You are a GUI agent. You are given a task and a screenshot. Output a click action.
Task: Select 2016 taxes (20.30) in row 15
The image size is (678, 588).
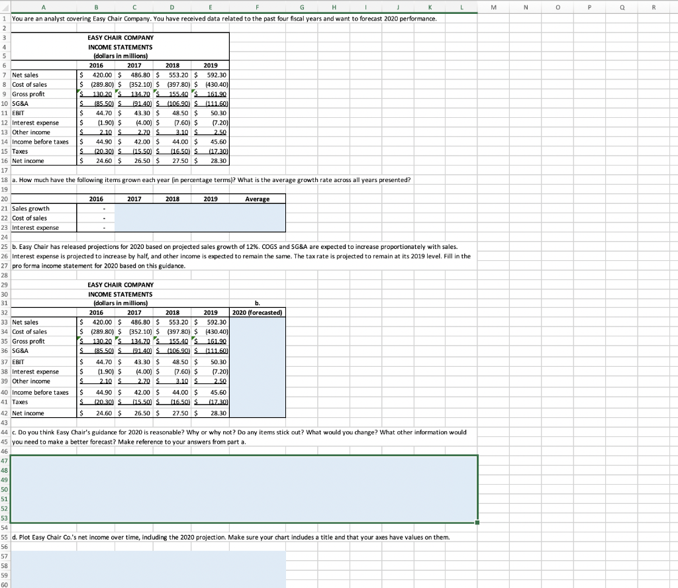pyautogui.click(x=96, y=151)
